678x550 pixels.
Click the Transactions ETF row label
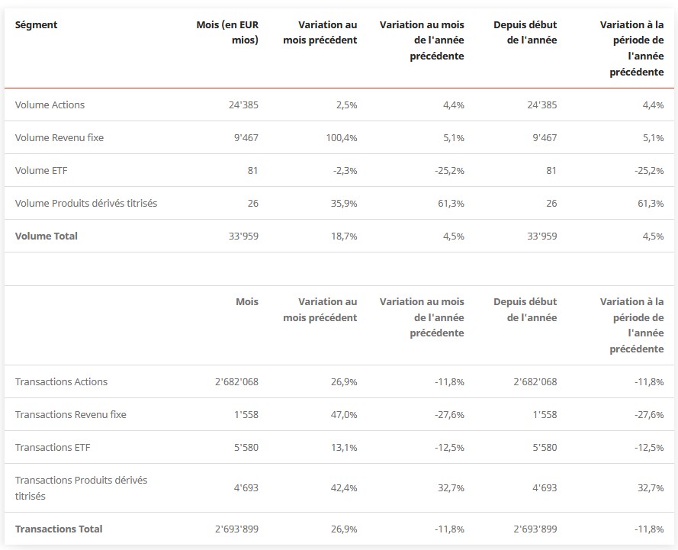53,447
